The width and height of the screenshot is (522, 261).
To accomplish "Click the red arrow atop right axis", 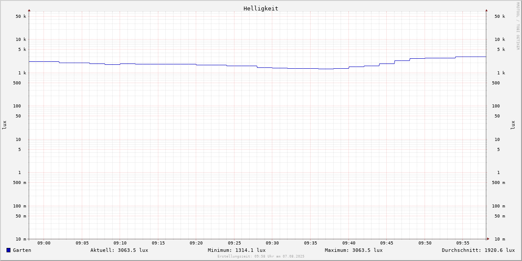I will [x=486, y=10].
